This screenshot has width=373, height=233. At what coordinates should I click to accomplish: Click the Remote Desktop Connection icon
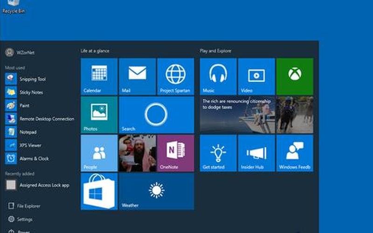(x=11, y=119)
